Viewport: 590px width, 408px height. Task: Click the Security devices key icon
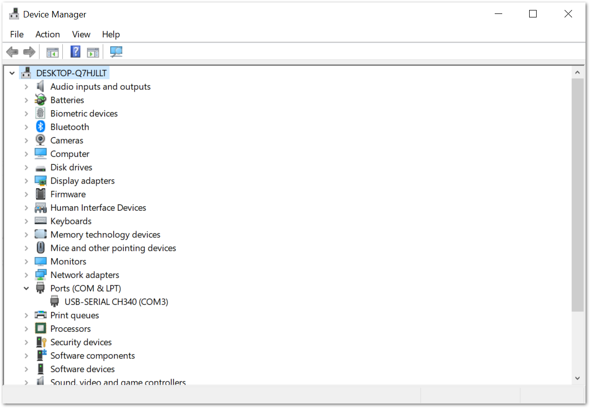point(40,342)
